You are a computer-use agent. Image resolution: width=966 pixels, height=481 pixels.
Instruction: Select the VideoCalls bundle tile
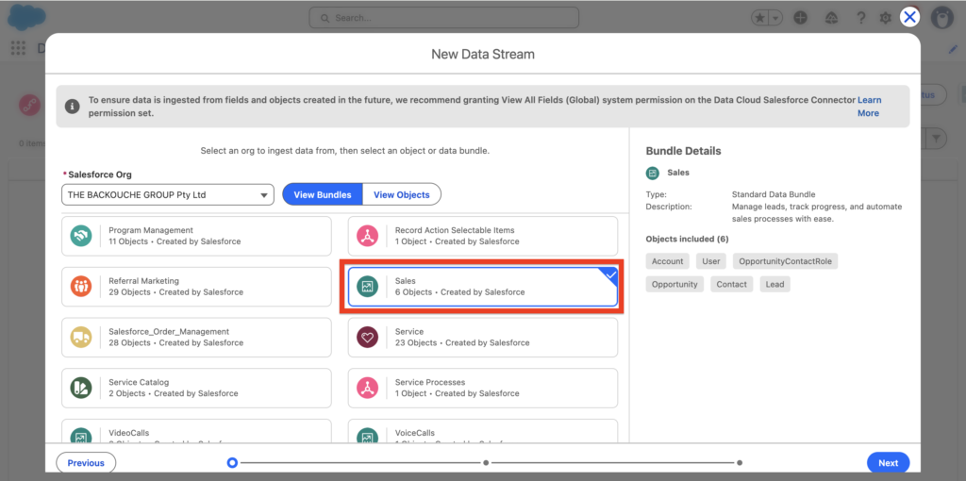click(196, 433)
